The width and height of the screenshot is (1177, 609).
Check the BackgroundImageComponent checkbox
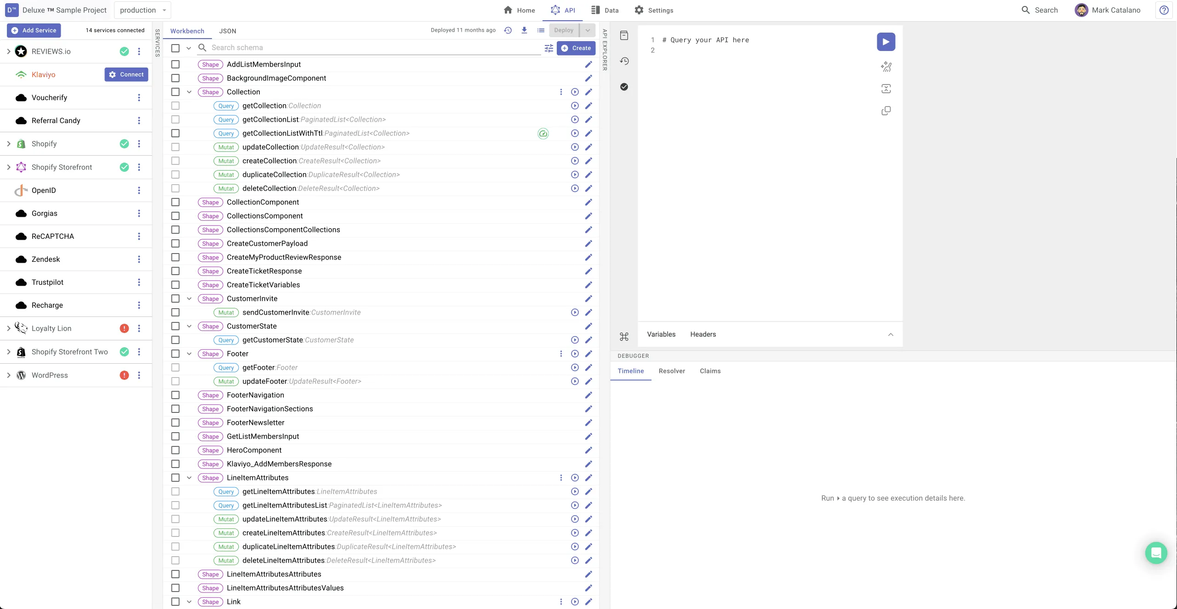pos(175,78)
